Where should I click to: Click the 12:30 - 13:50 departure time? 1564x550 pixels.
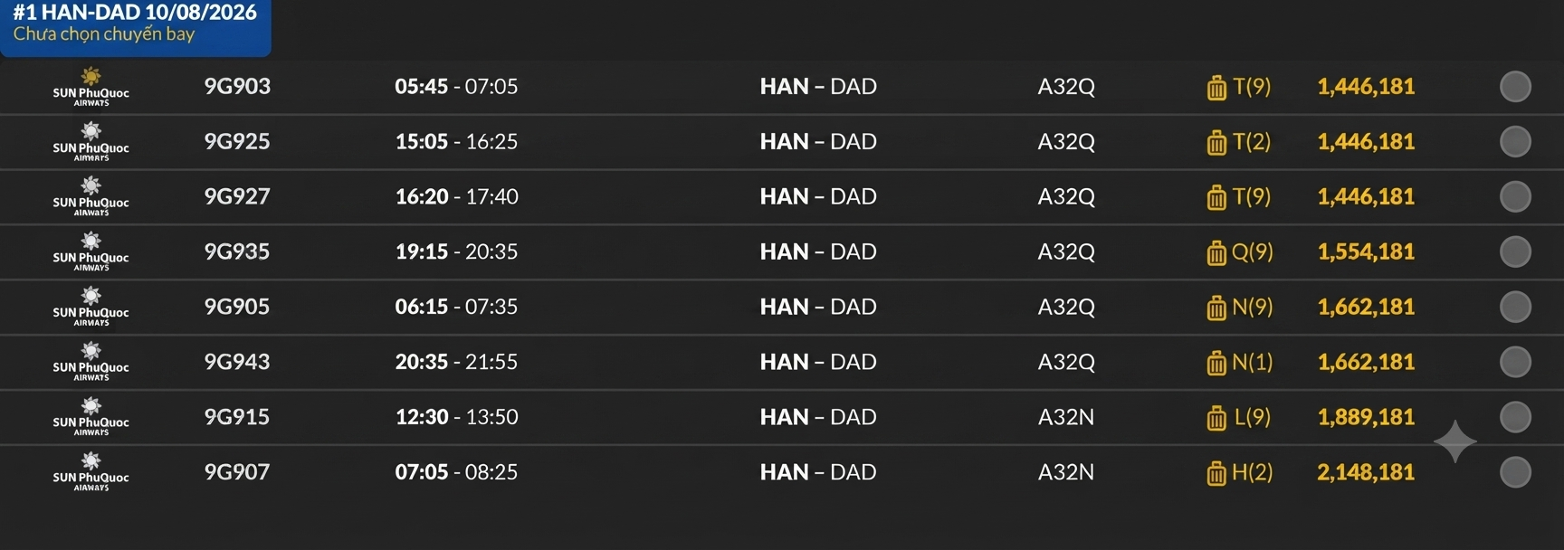(x=456, y=417)
